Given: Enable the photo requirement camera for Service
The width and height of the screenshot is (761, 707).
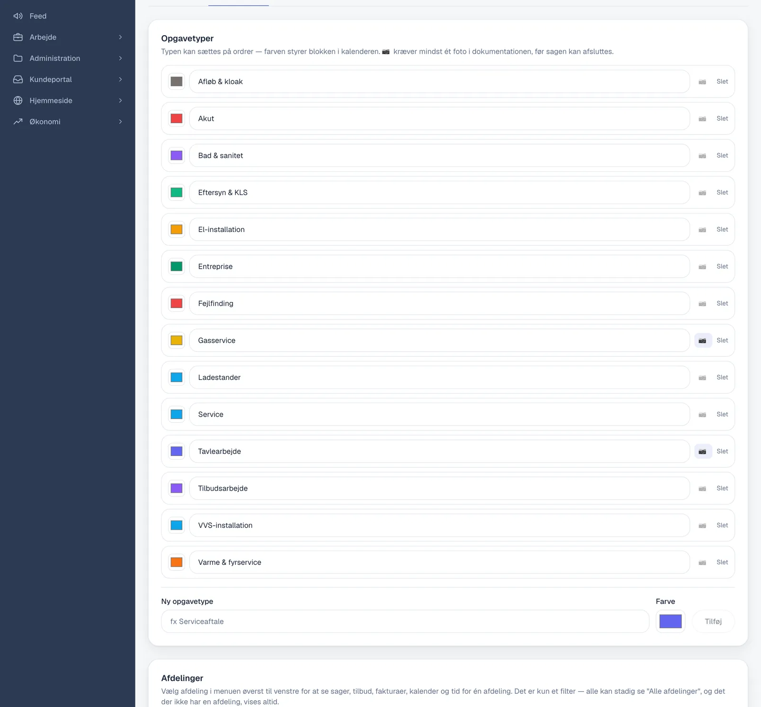Looking at the screenshot, I should (702, 415).
